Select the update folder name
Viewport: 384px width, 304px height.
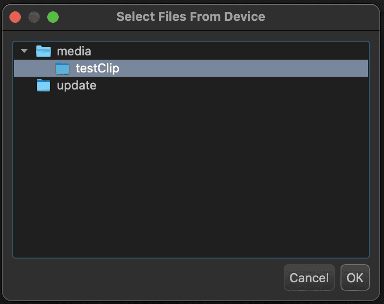pyautogui.click(x=77, y=86)
